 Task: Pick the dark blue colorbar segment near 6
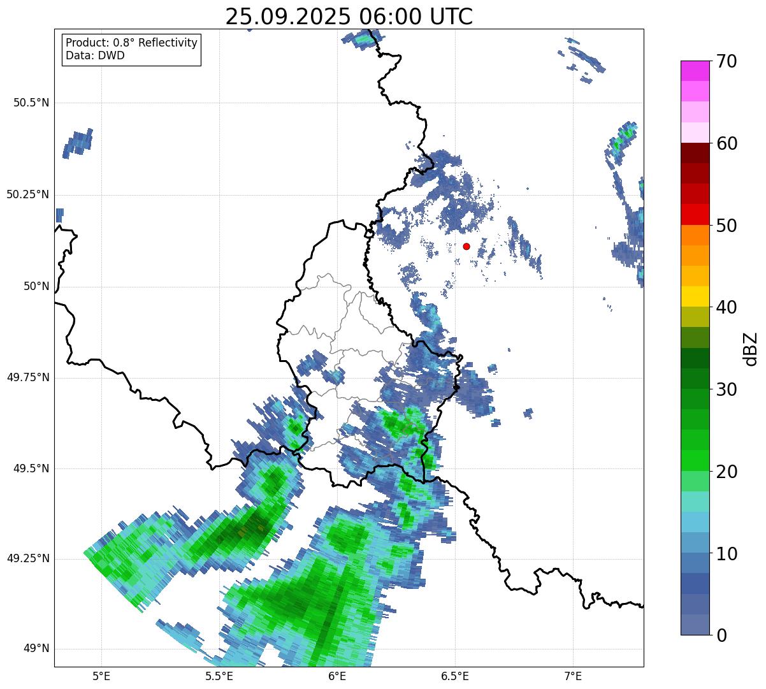(695, 583)
